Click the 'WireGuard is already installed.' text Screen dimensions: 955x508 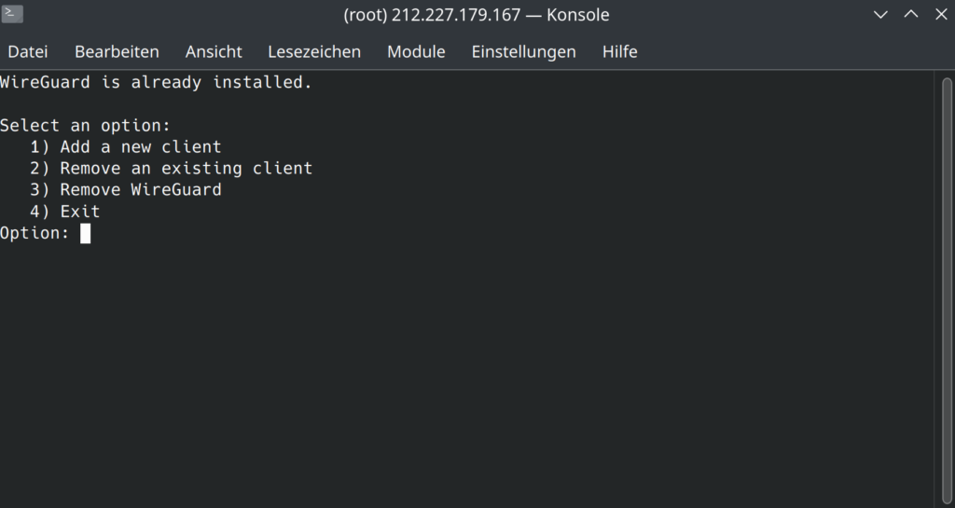pos(156,82)
